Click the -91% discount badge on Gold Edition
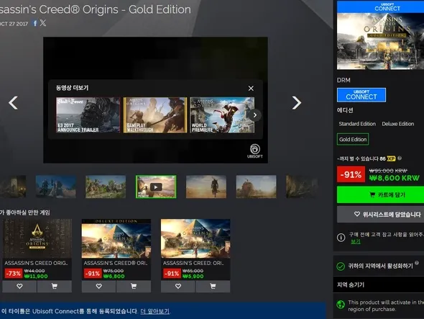 (351, 174)
